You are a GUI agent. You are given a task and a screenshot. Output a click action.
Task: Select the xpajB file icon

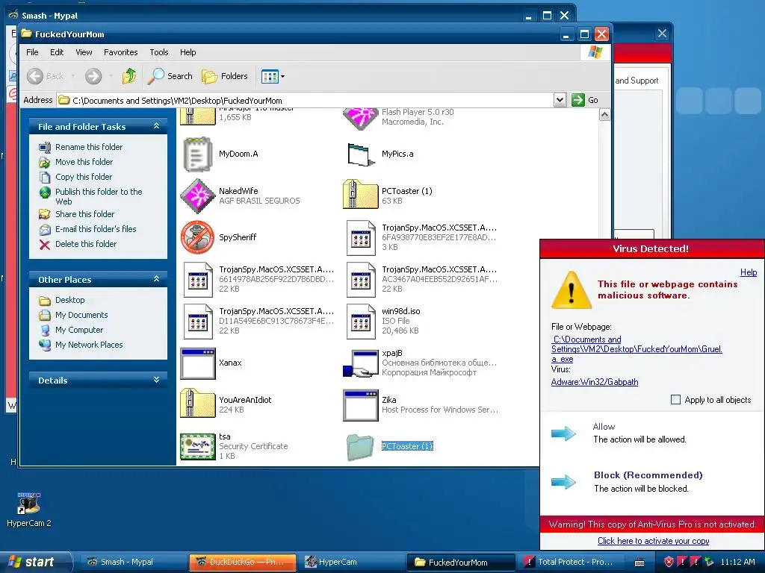(x=361, y=363)
